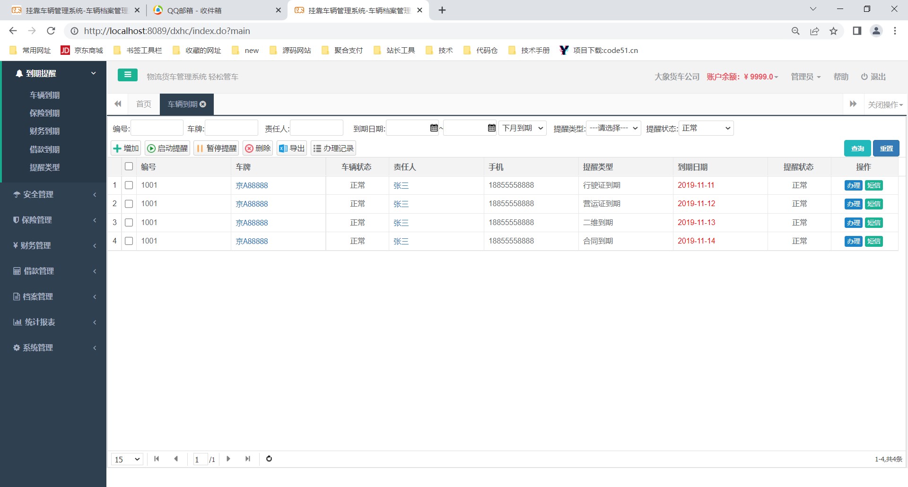Expand the 安全管理 sidebar menu

coord(54,194)
